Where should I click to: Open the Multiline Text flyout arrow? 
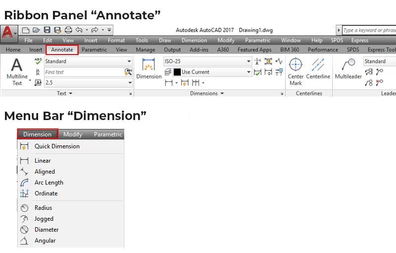coord(30,81)
